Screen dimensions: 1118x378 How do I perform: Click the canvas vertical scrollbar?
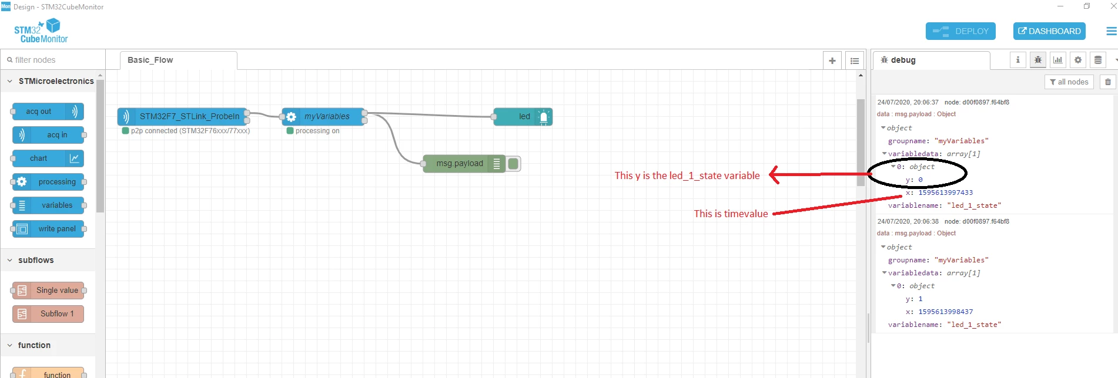click(x=861, y=143)
